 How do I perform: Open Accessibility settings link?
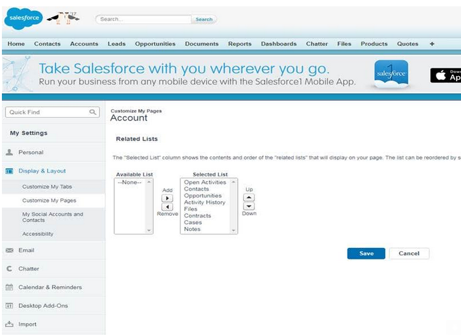pyautogui.click(x=37, y=234)
